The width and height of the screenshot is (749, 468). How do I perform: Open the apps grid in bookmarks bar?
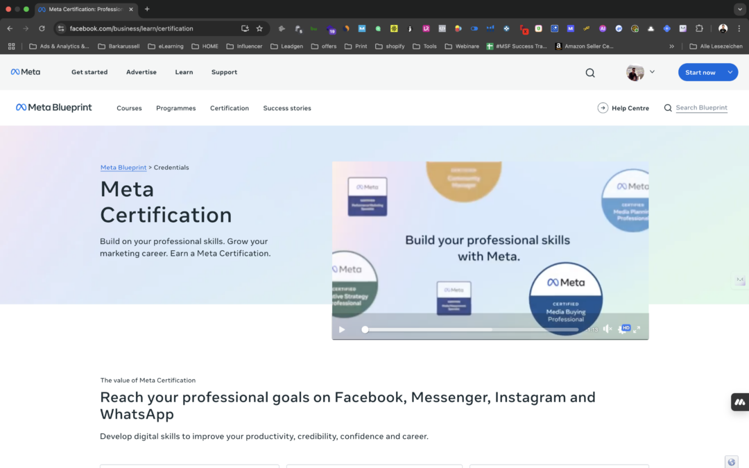click(x=12, y=46)
